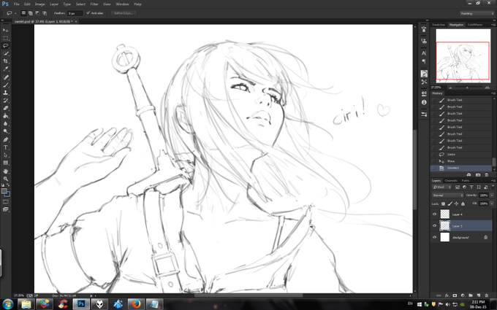Open the Filter menu

[94, 4]
